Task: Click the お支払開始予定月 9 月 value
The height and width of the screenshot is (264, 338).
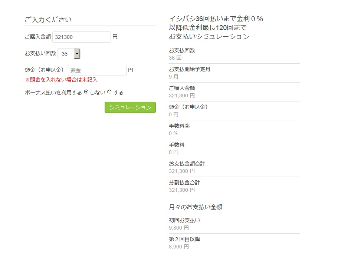Action: 174,77
